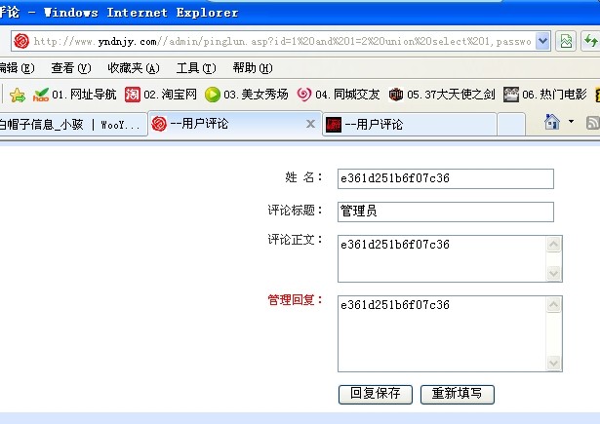This screenshot has height=424, width=600.
Task: Click scroll up arrow in 管理回复 box
Action: 554,304
